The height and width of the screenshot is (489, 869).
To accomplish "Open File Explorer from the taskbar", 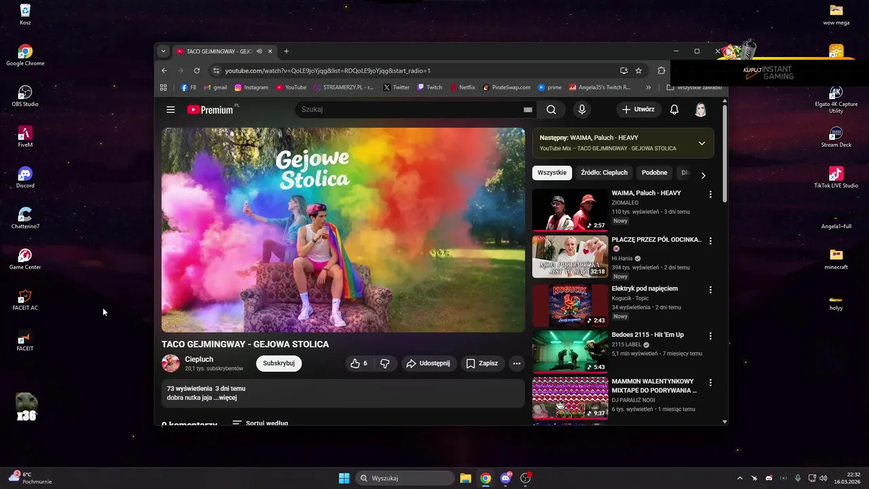I will coord(465,478).
